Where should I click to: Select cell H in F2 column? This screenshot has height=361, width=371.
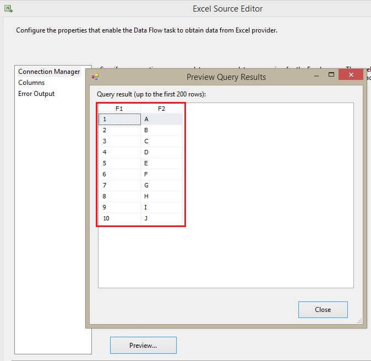point(162,196)
